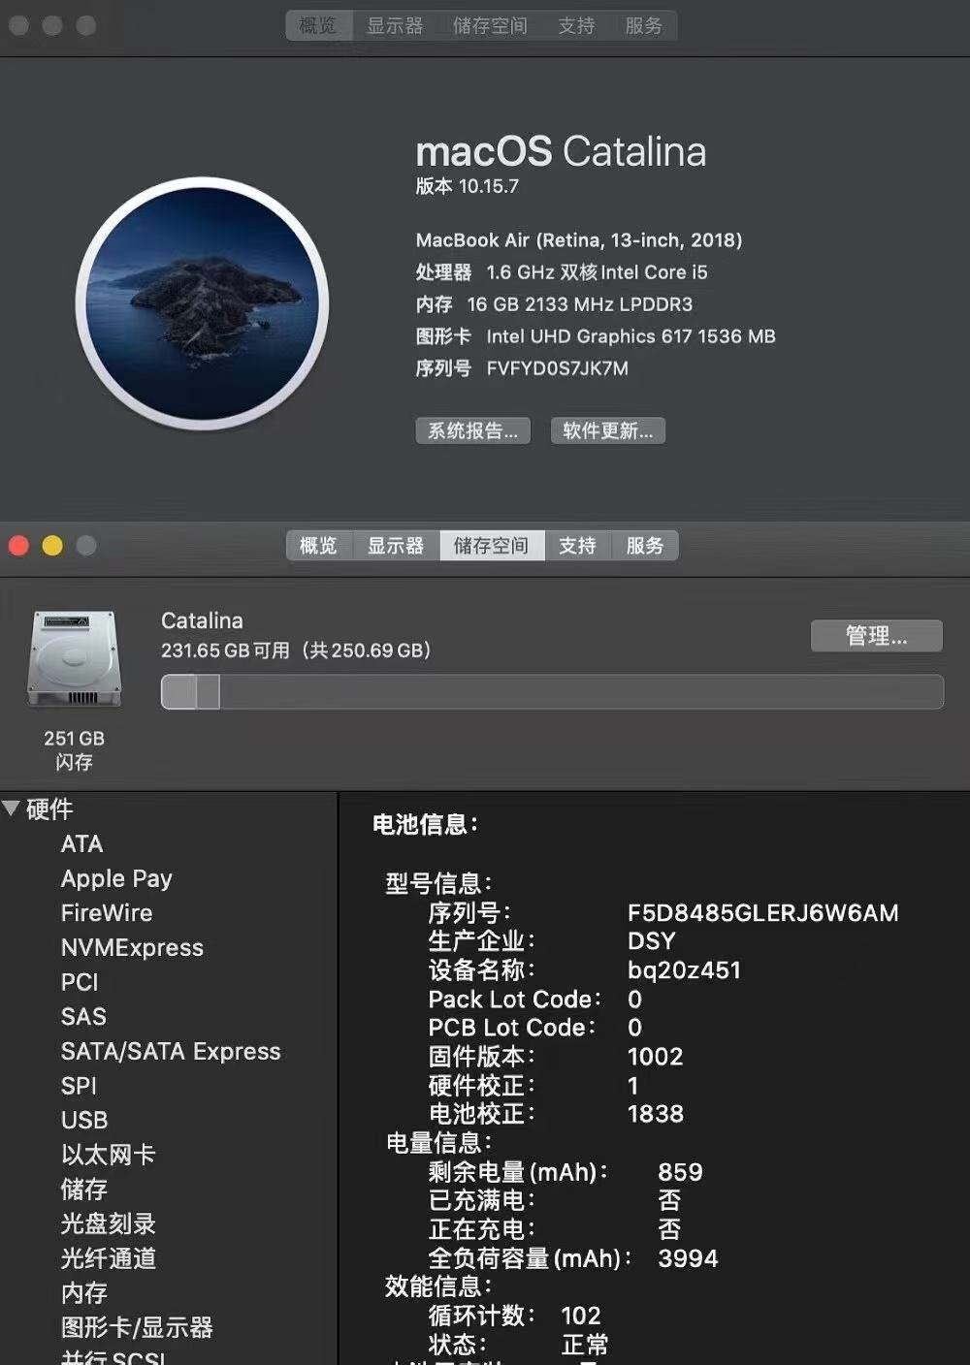The image size is (970, 1365).
Task: Select Apple Pay in hardware list
Action: click(116, 878)
